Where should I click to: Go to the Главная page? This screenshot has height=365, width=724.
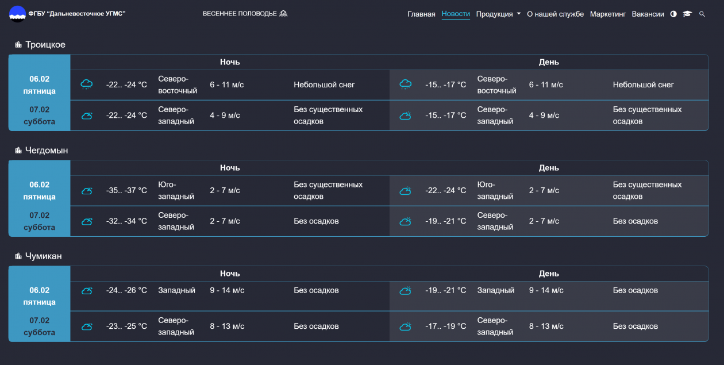click(421, 14)
